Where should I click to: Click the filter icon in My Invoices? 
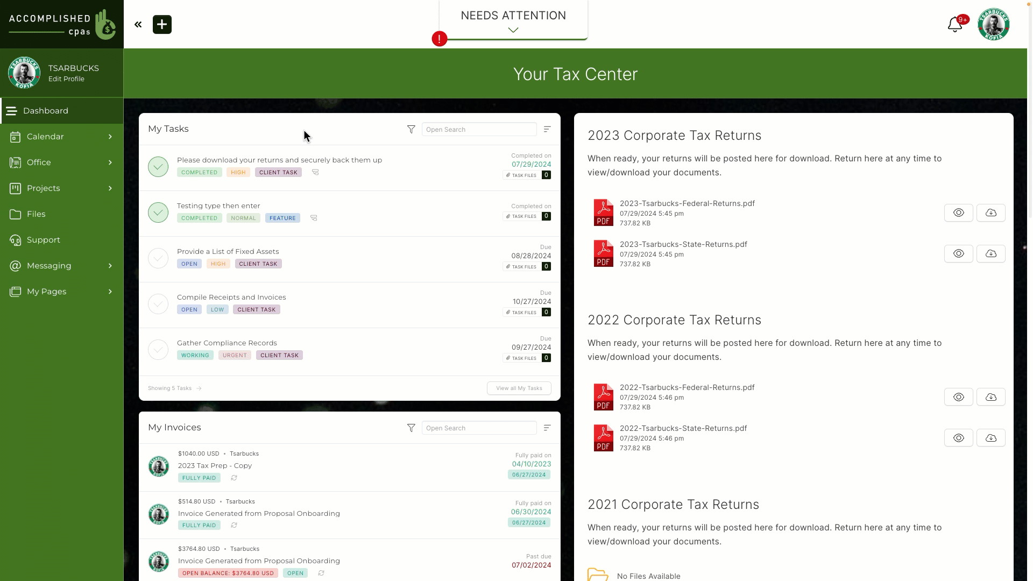pos(411,428)
